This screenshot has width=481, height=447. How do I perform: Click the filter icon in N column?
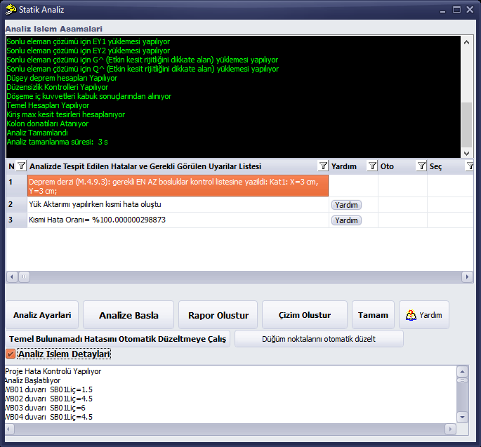(x=22, y=166)
